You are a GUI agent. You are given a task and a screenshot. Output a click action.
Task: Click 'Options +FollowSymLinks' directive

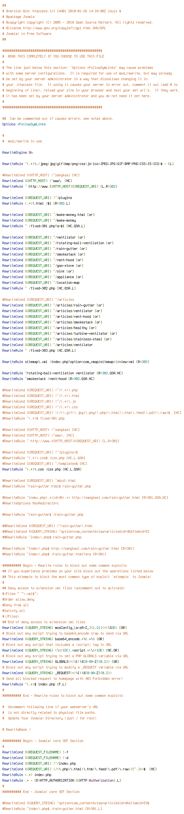point(24,124)
